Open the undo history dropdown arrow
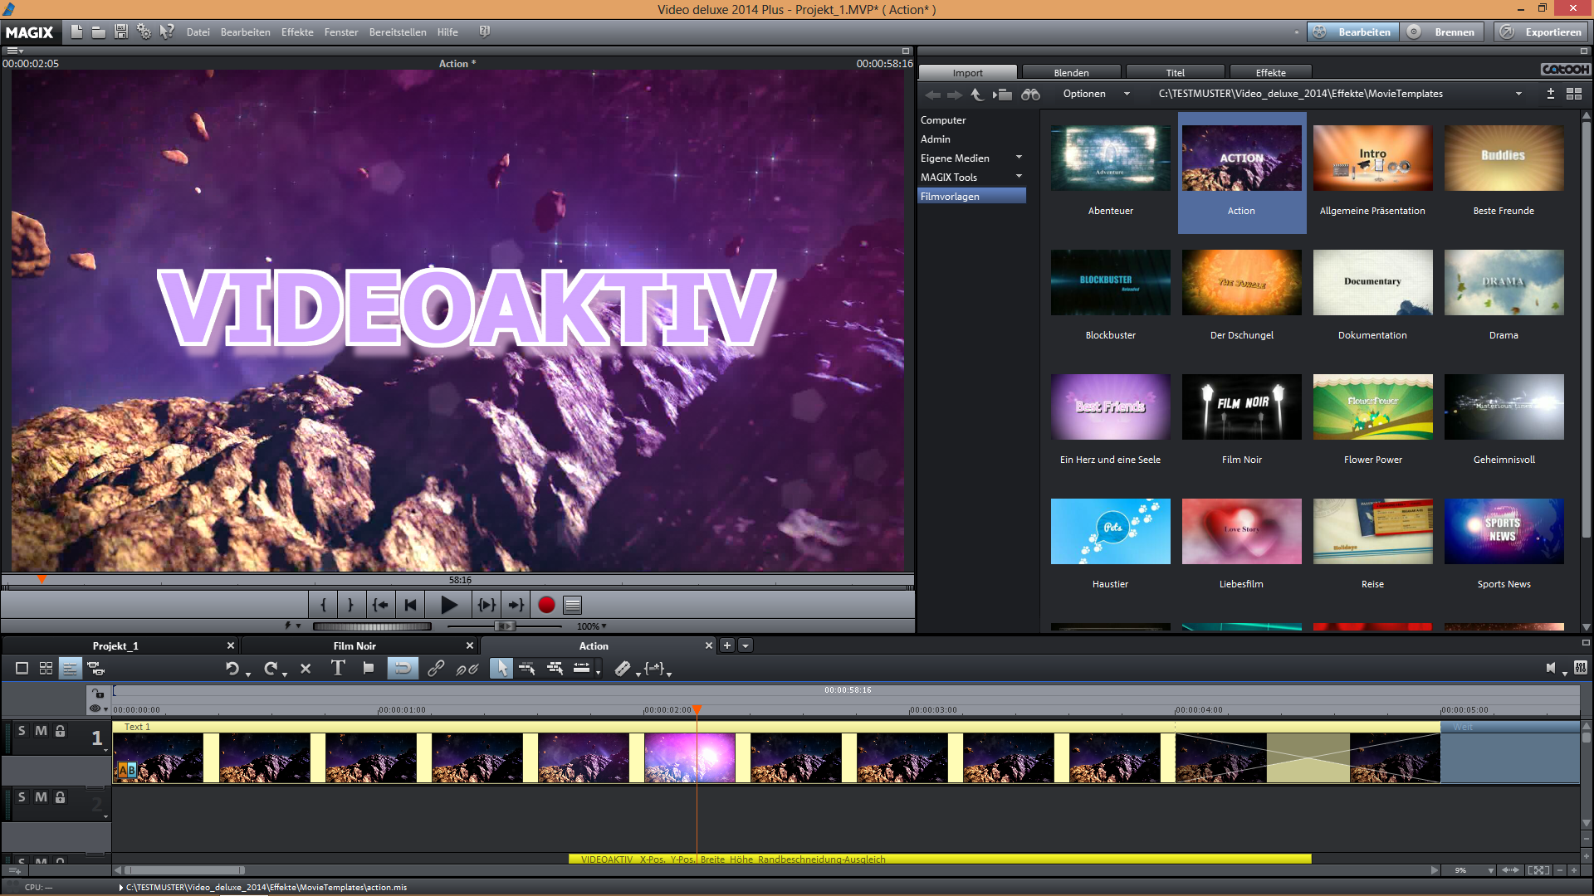The image size is (1594, 896). (x=248, y=674)
